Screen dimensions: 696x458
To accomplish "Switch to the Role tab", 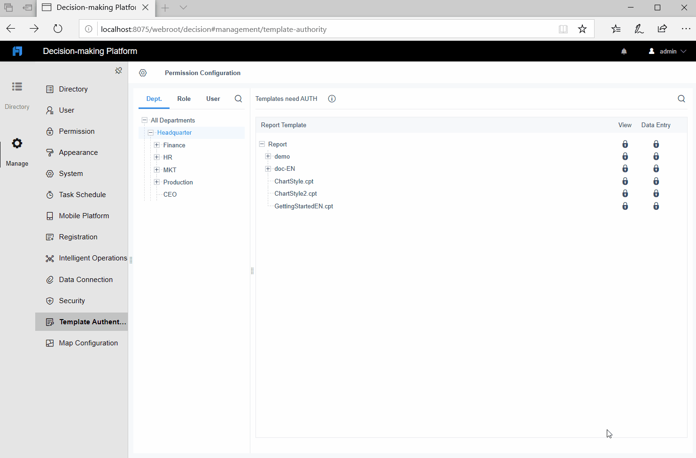I will (184, 99).
